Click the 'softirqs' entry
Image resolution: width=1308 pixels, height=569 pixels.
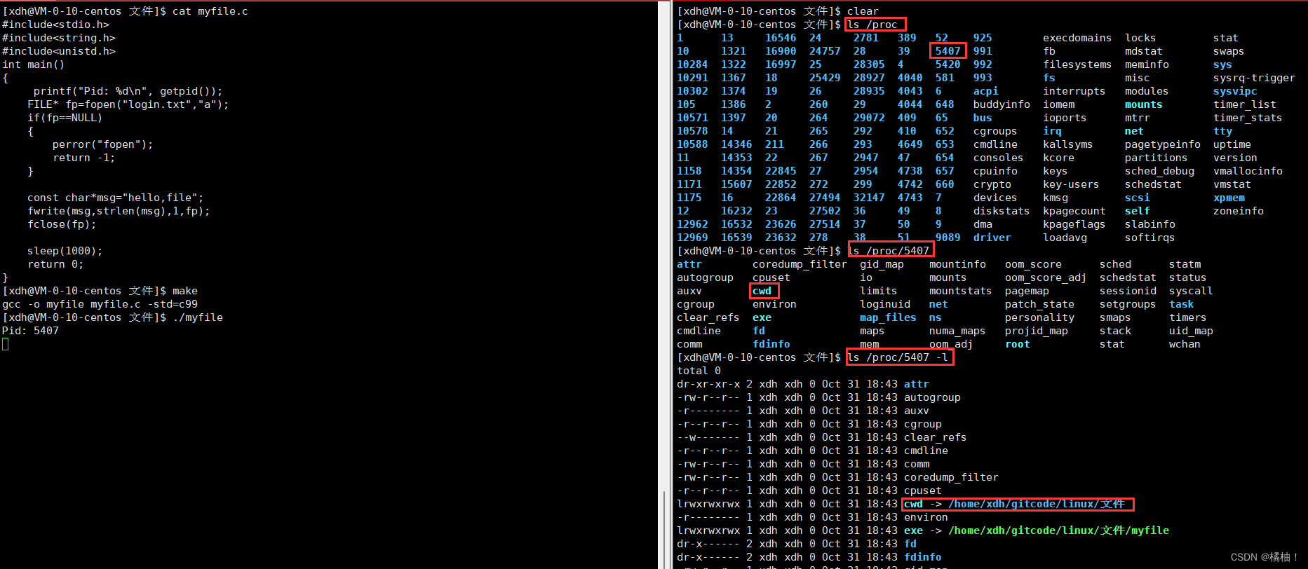(1150, 238)
